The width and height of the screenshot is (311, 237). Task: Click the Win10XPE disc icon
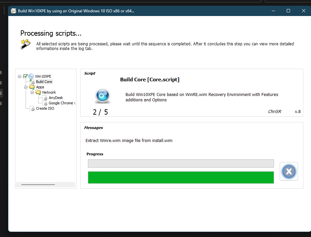pyautogui.click(x=31, y=76)
